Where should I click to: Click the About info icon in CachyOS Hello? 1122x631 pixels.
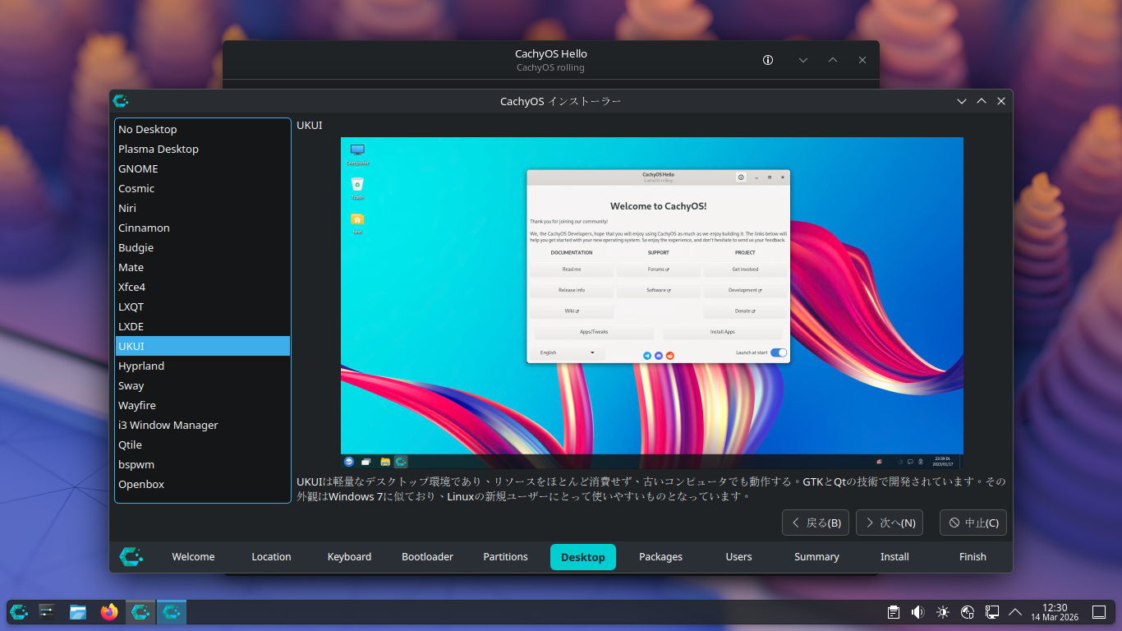768,60
